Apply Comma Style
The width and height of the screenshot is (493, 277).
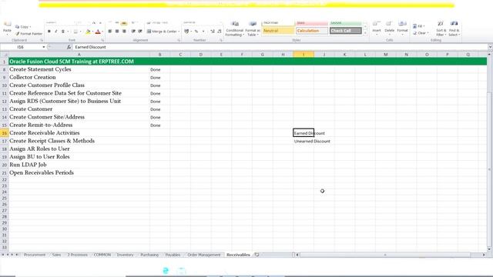[203, 32]
